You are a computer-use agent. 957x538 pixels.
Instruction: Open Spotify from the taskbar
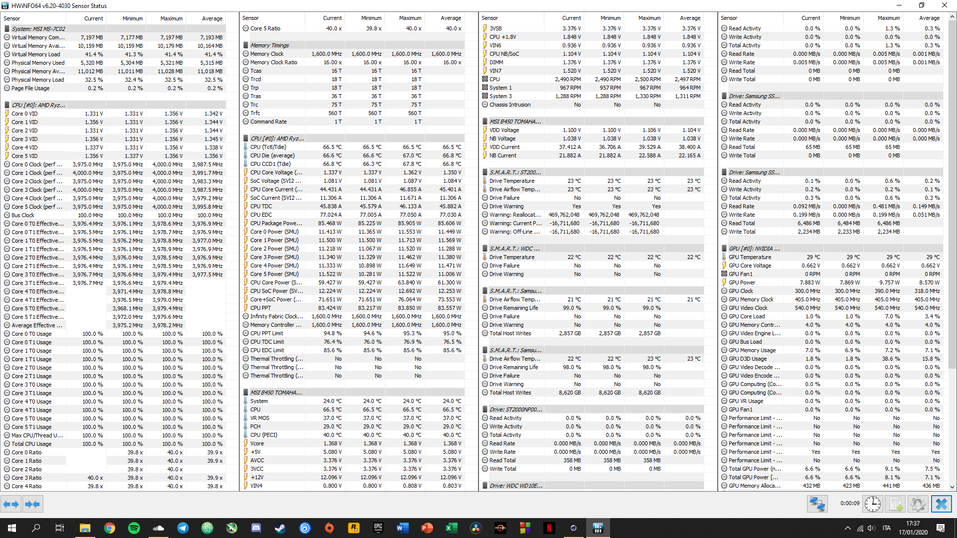134,528
